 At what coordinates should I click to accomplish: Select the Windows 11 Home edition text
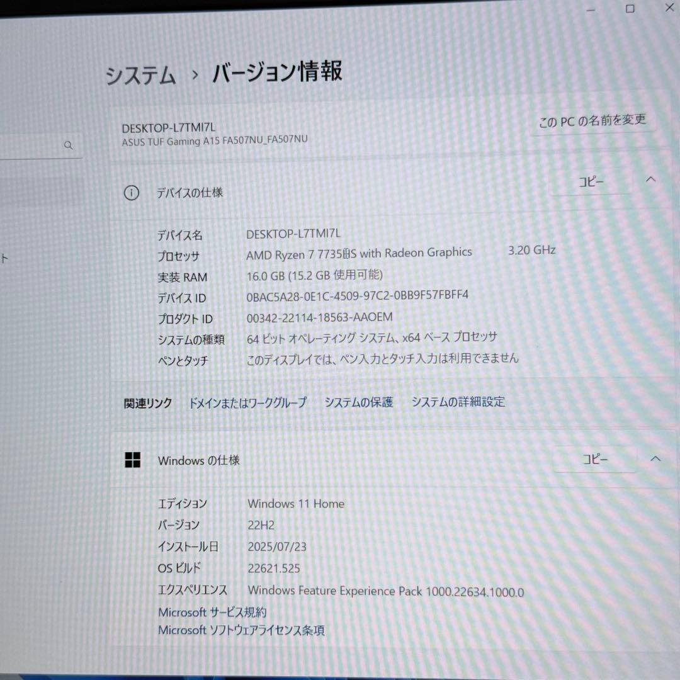tap(296, 504)
